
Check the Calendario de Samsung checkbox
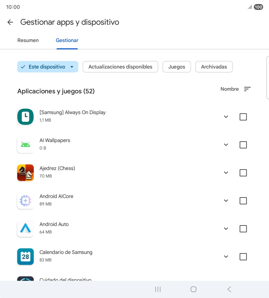[243, 256]
